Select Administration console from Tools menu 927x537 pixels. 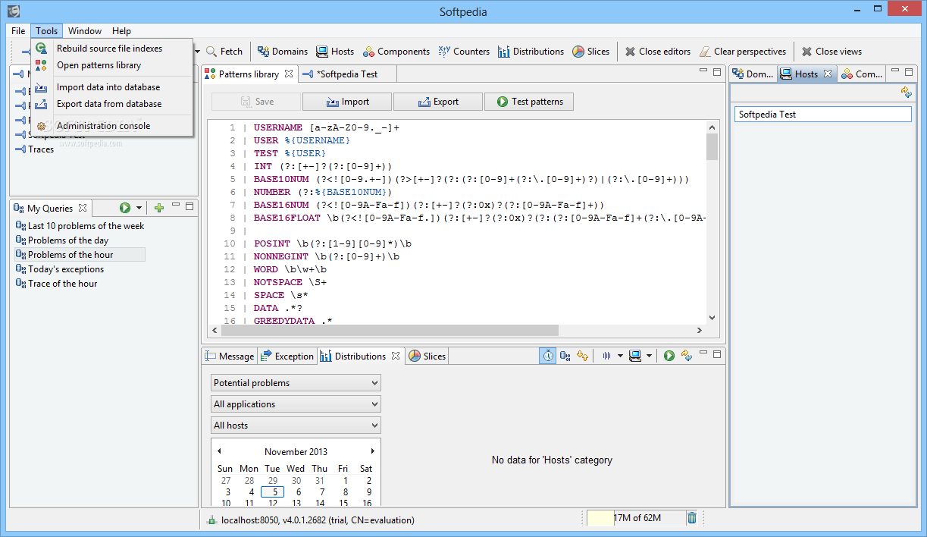point(103,126)
